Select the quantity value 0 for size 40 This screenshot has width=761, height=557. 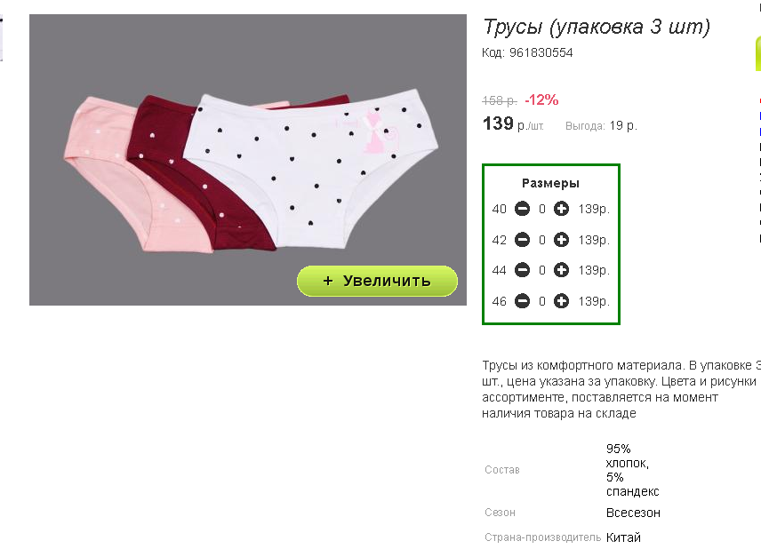coord(541,210)
